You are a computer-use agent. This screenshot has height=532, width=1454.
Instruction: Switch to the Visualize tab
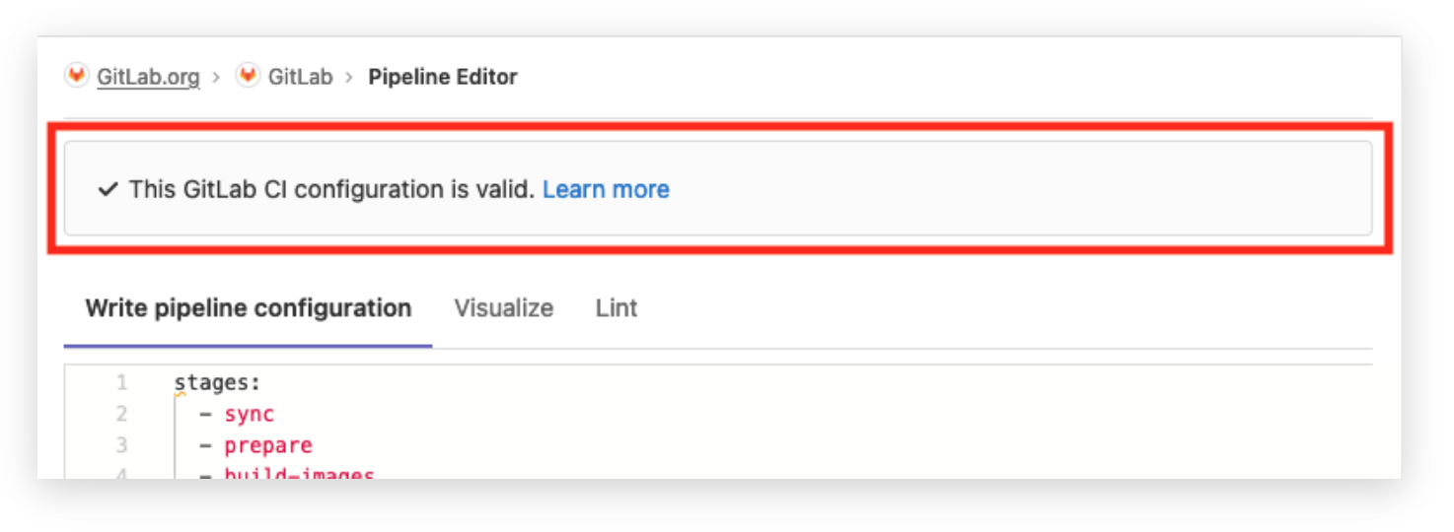coord(503,308)
